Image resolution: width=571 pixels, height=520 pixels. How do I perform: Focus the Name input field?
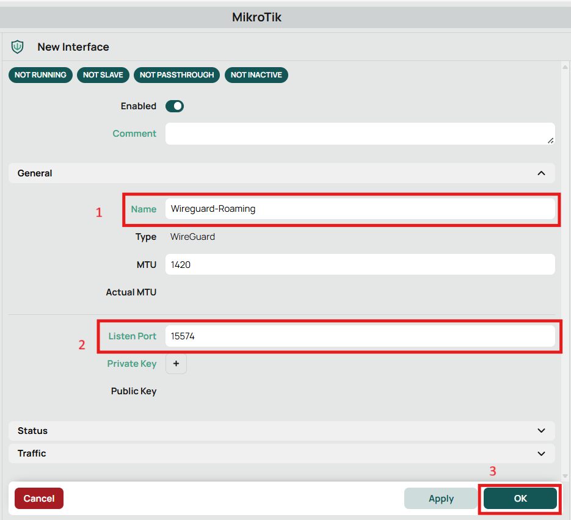[360, 209]
